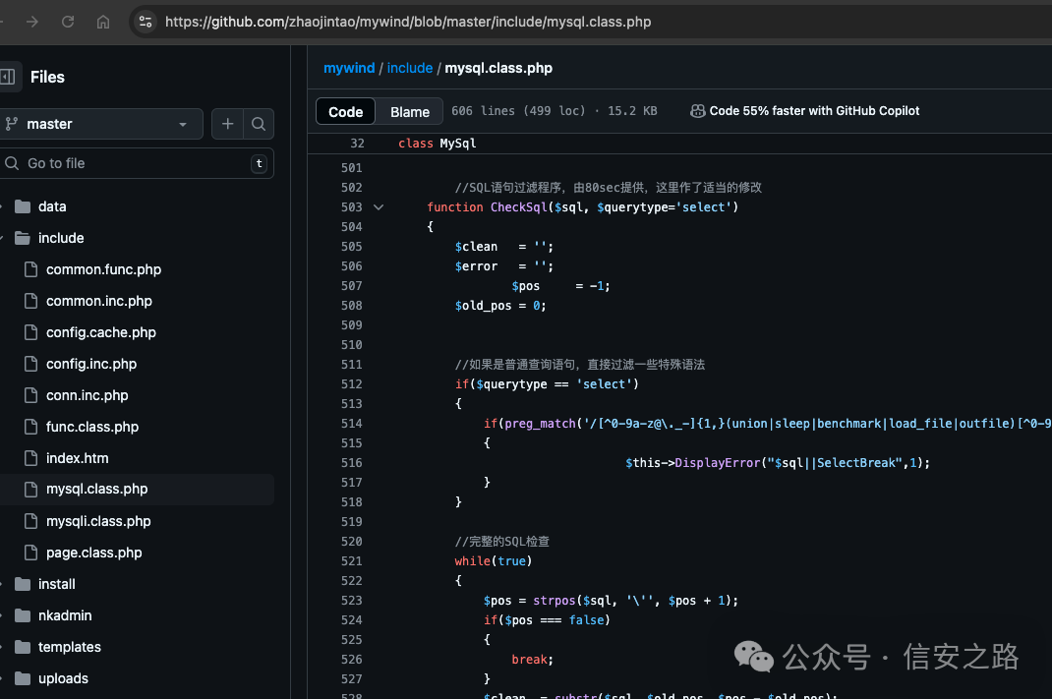The image size is (1052, 699).
Task: Open page.class.php in the file tree
Action: tap(94, 553)
